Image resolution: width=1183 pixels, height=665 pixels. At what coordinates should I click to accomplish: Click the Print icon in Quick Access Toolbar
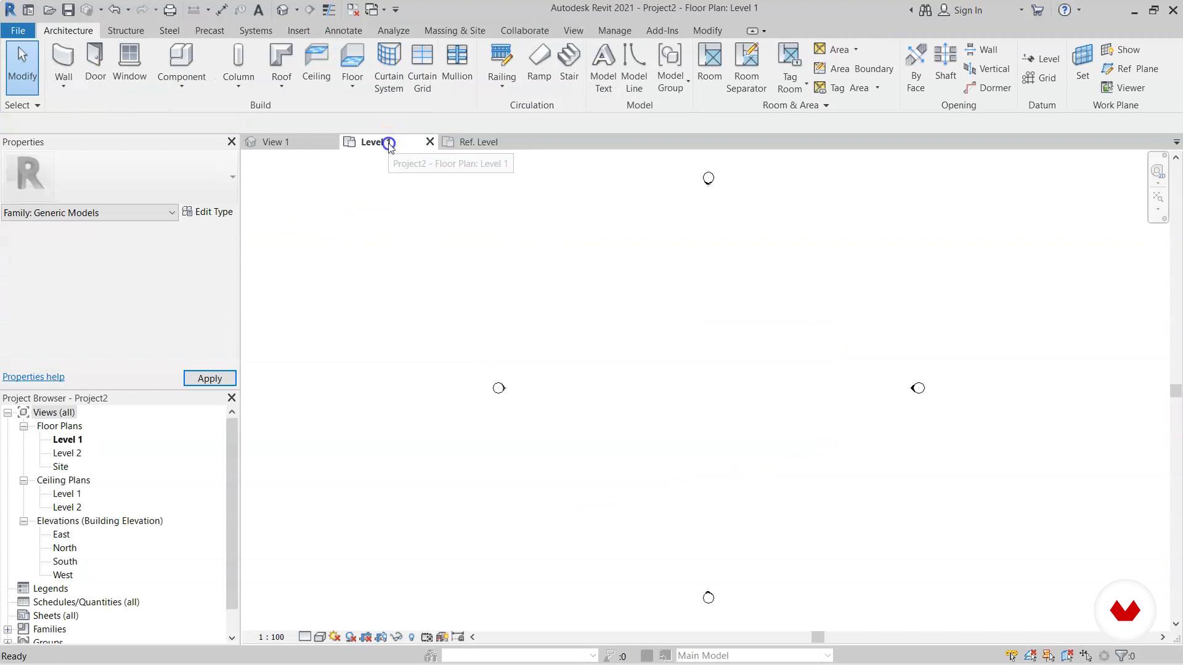(x=170, y=10)
